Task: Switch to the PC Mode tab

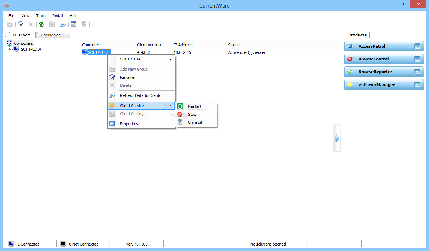Action: pyautogui.click(x=21, y=35)
